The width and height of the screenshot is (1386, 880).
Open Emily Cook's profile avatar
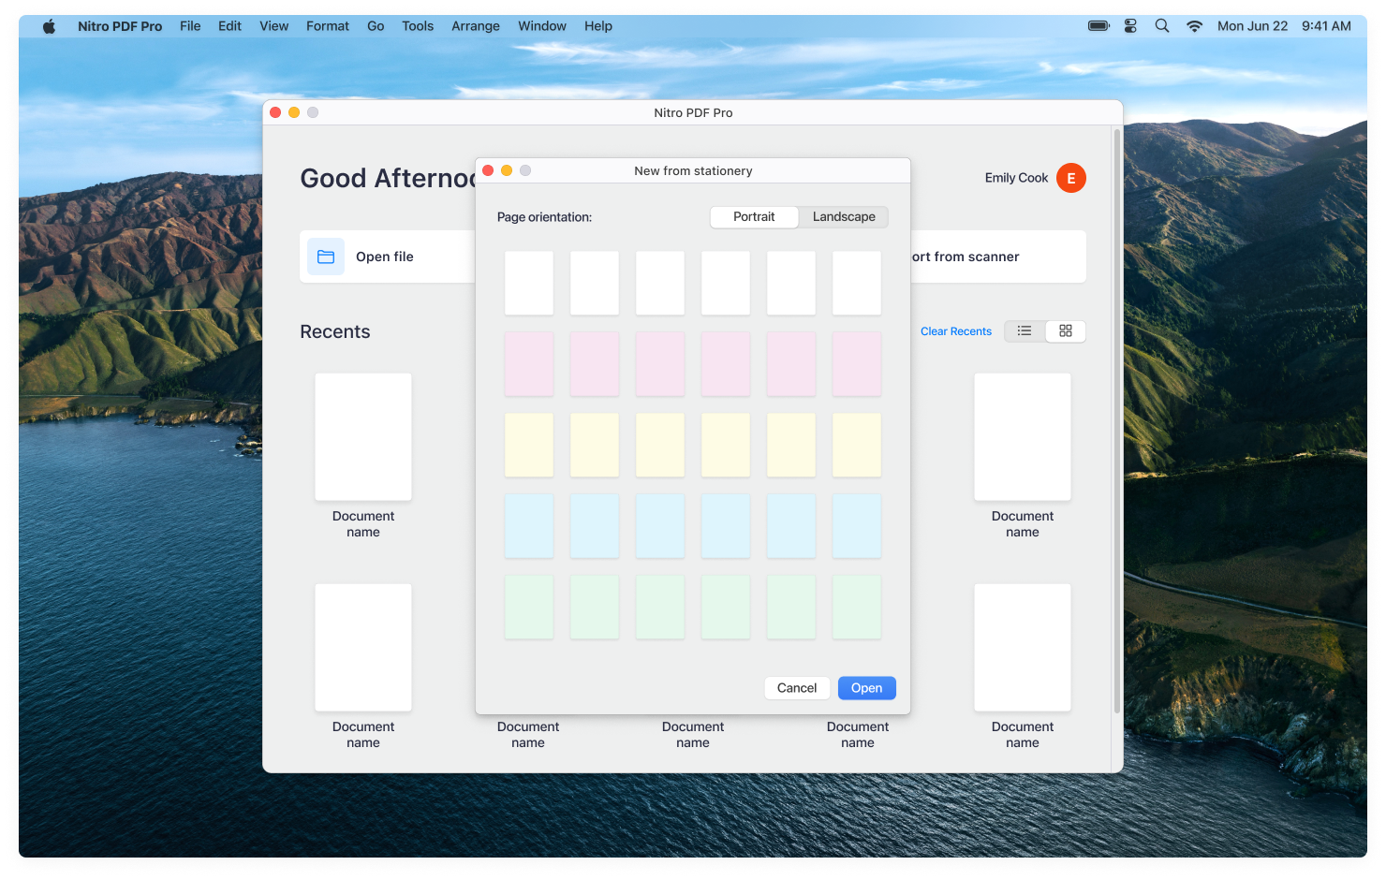click(1070, 177)
